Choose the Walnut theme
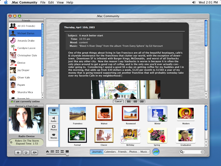 pos(104,113)
